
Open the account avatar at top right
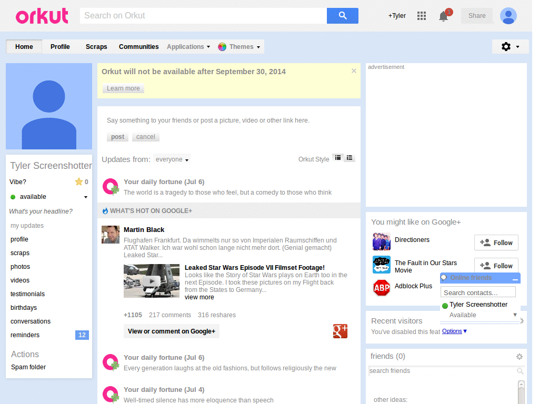pyautogui.click(x=508, y=16)
